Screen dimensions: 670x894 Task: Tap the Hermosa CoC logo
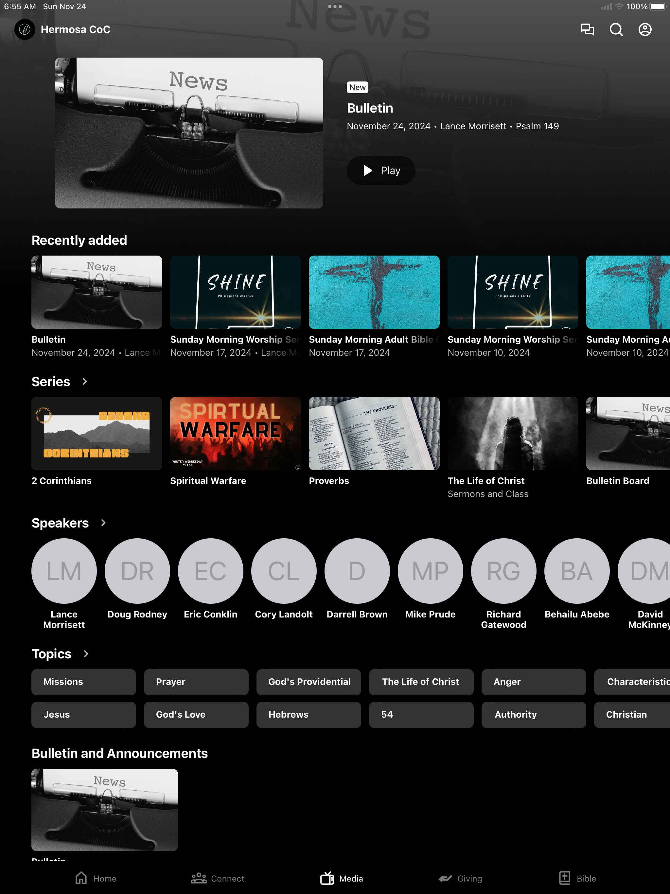coord(25,29)
